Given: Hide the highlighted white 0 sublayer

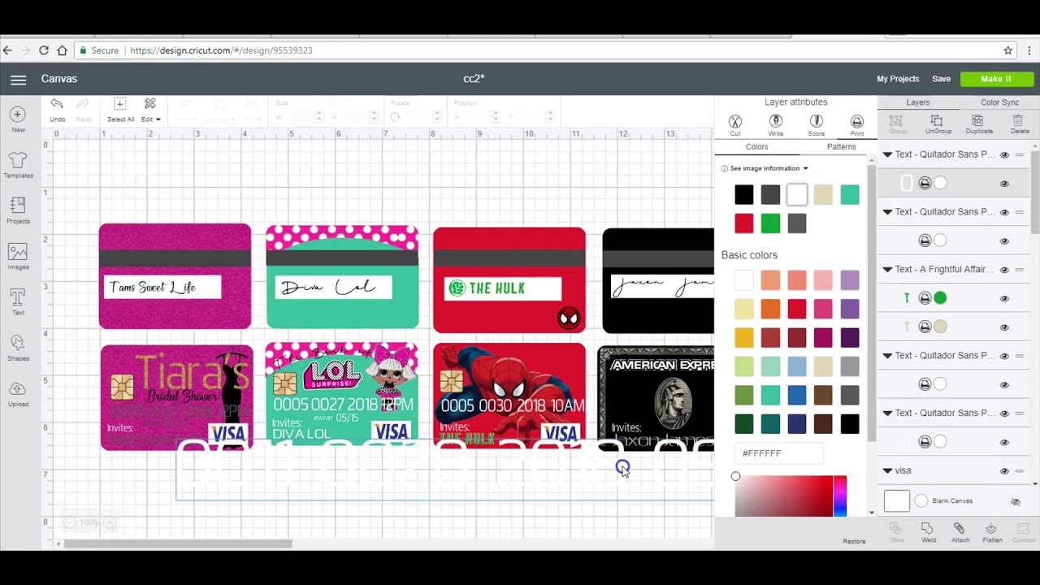Looking at the screenshot, I should (1004, 184).
